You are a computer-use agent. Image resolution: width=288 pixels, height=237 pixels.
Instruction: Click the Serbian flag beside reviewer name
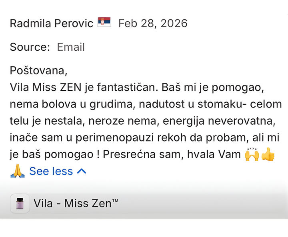[x=104, y=22]
